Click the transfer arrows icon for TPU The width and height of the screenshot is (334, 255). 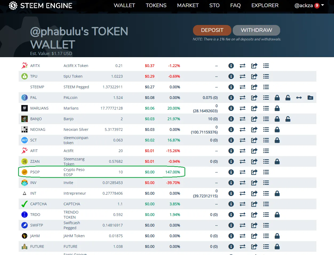(x=243, y=76)
